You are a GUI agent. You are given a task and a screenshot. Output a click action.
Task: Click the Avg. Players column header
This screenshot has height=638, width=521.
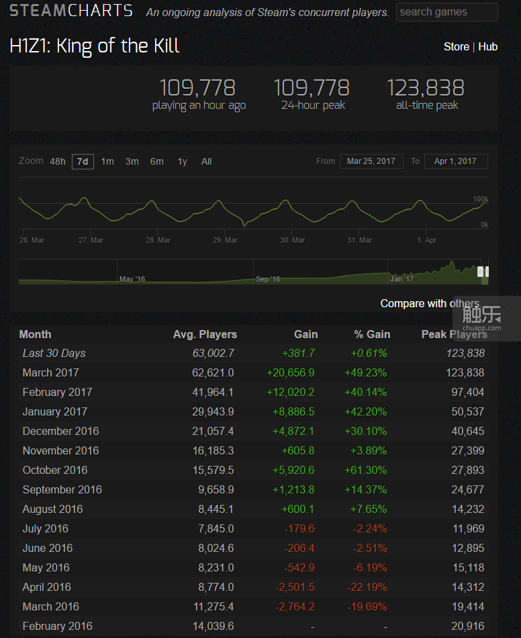(205, 334)
